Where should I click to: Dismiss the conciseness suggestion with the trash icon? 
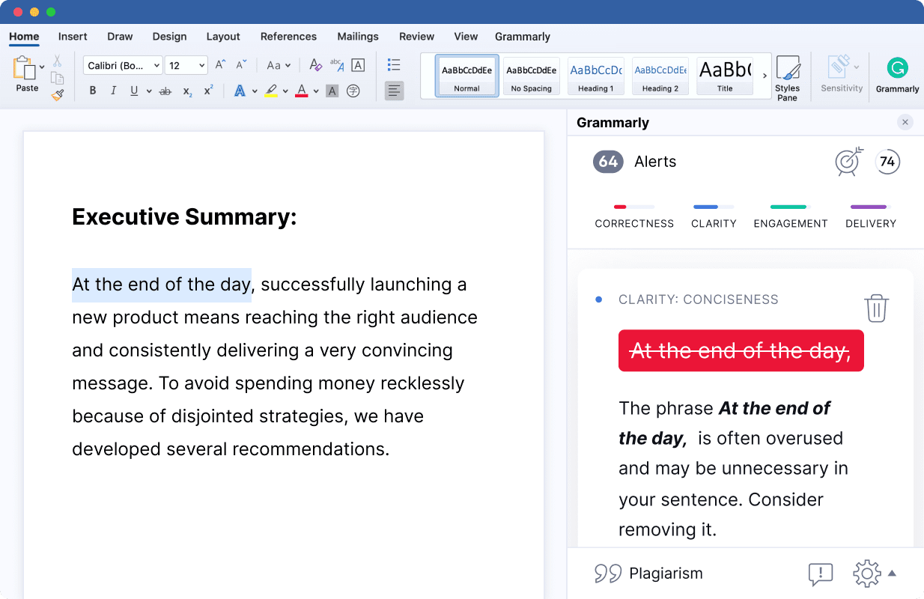[x=877, y=308]
